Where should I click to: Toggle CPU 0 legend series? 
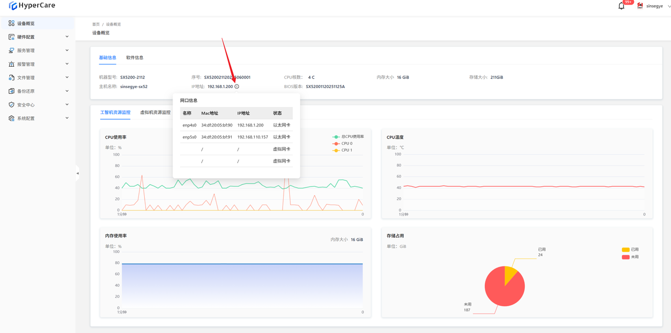coord(343,143)
